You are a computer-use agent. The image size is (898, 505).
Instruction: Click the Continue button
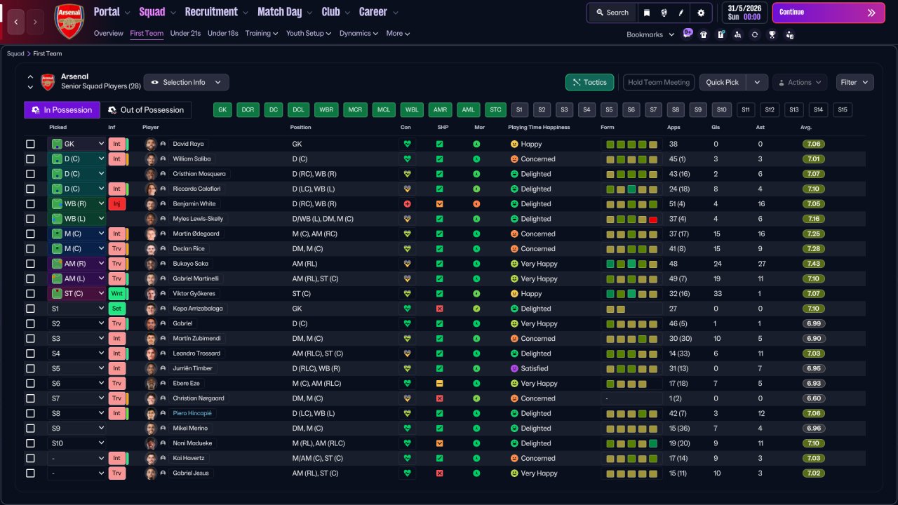829,13
